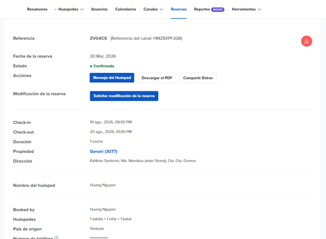Click the guests value 1 adulto + 1 niño
The image size is (326, 239).
(x=110, y=219)
